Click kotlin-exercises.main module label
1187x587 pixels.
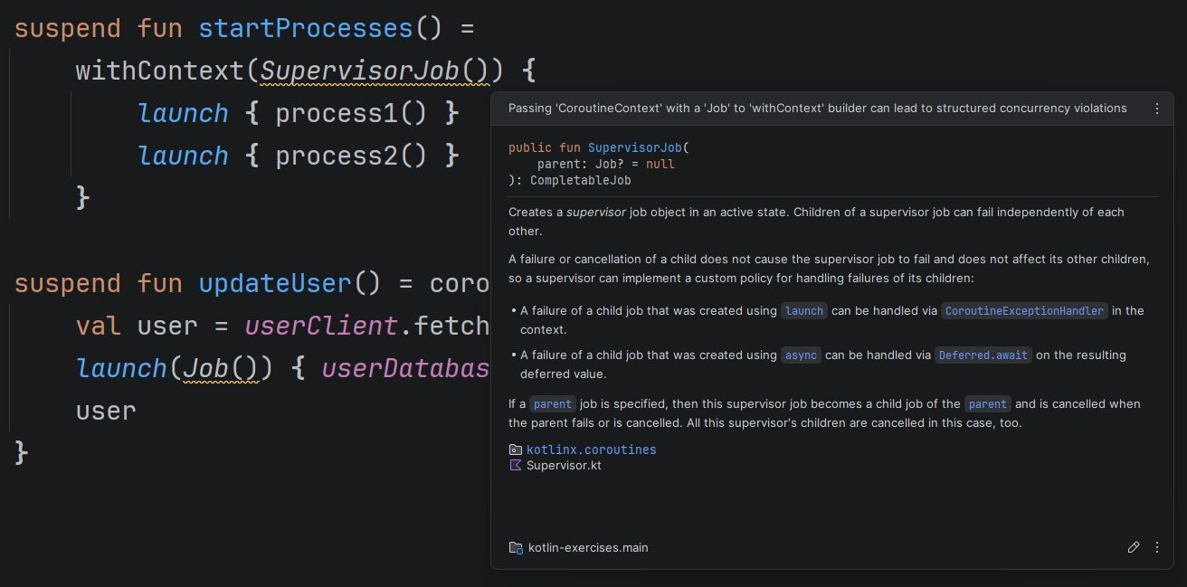(x=588, y=547)
